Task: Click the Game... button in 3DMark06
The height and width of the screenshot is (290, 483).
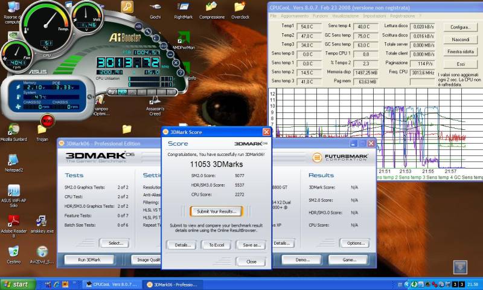Action: pyautogui.click(x=349, y=260)
